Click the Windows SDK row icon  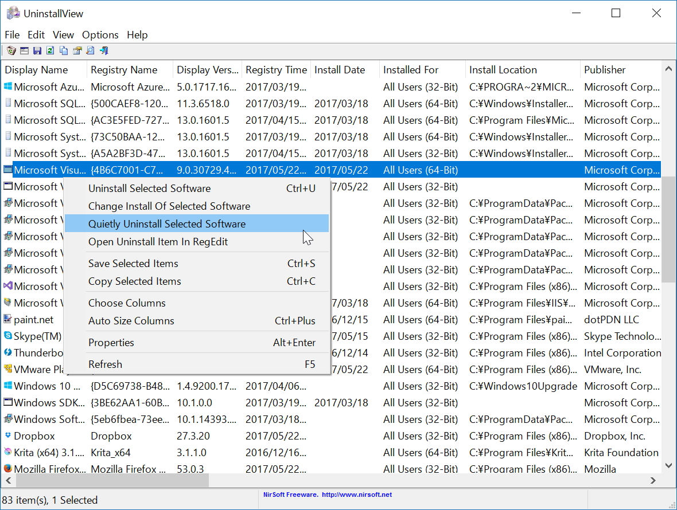pos(8,402)
